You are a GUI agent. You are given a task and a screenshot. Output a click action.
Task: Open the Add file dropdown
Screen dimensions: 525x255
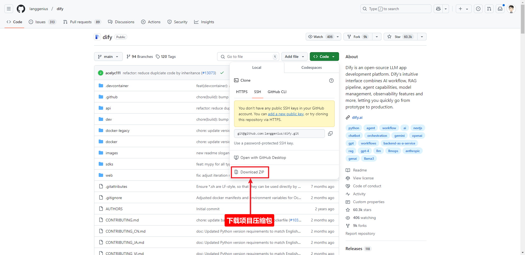pyautogui.click(x=294, y=57)
